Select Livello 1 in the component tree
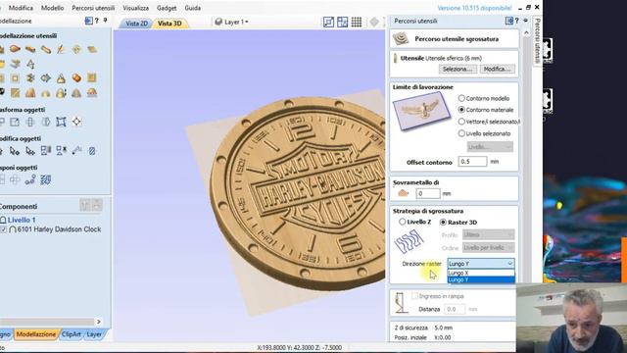627x353 pixels. tap(22, 220)
